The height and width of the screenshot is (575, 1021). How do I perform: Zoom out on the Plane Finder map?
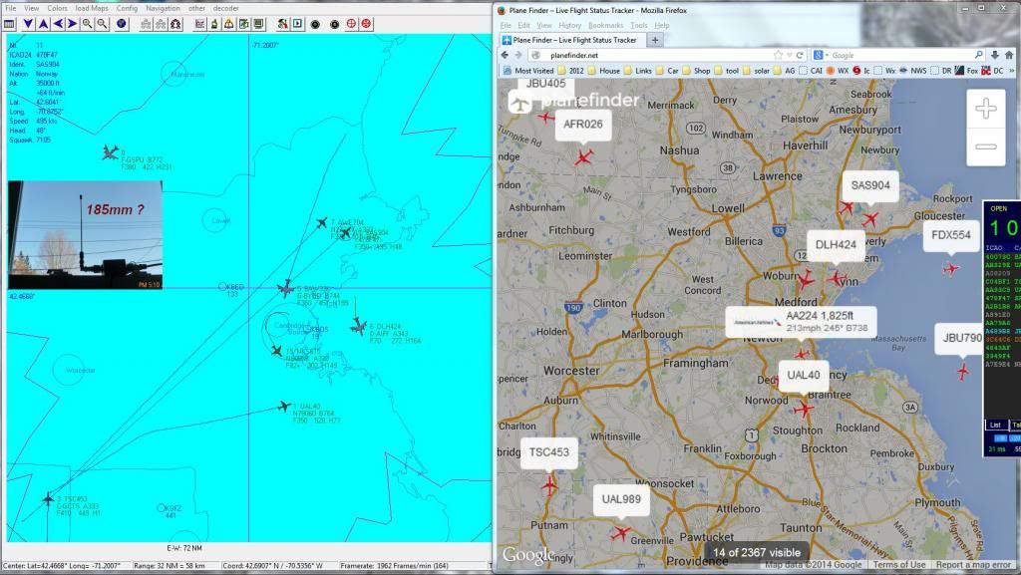[986, 147]
